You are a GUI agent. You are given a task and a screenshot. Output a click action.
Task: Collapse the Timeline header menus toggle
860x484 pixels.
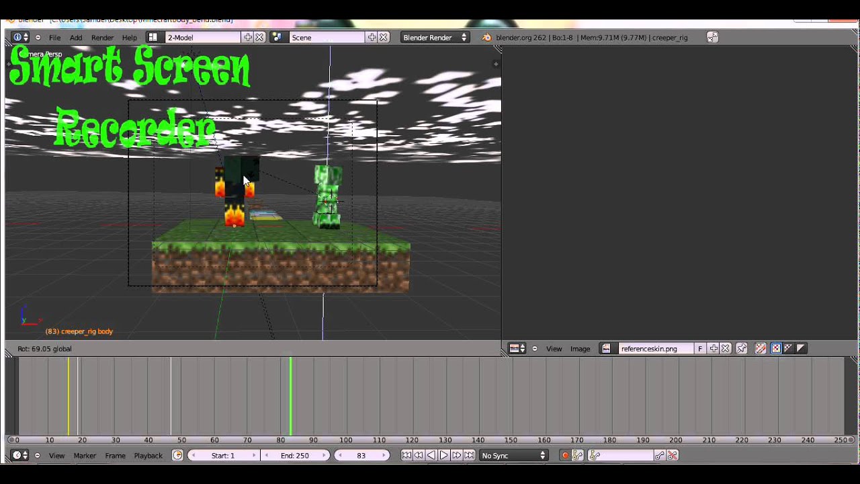[x=38, y=455]
